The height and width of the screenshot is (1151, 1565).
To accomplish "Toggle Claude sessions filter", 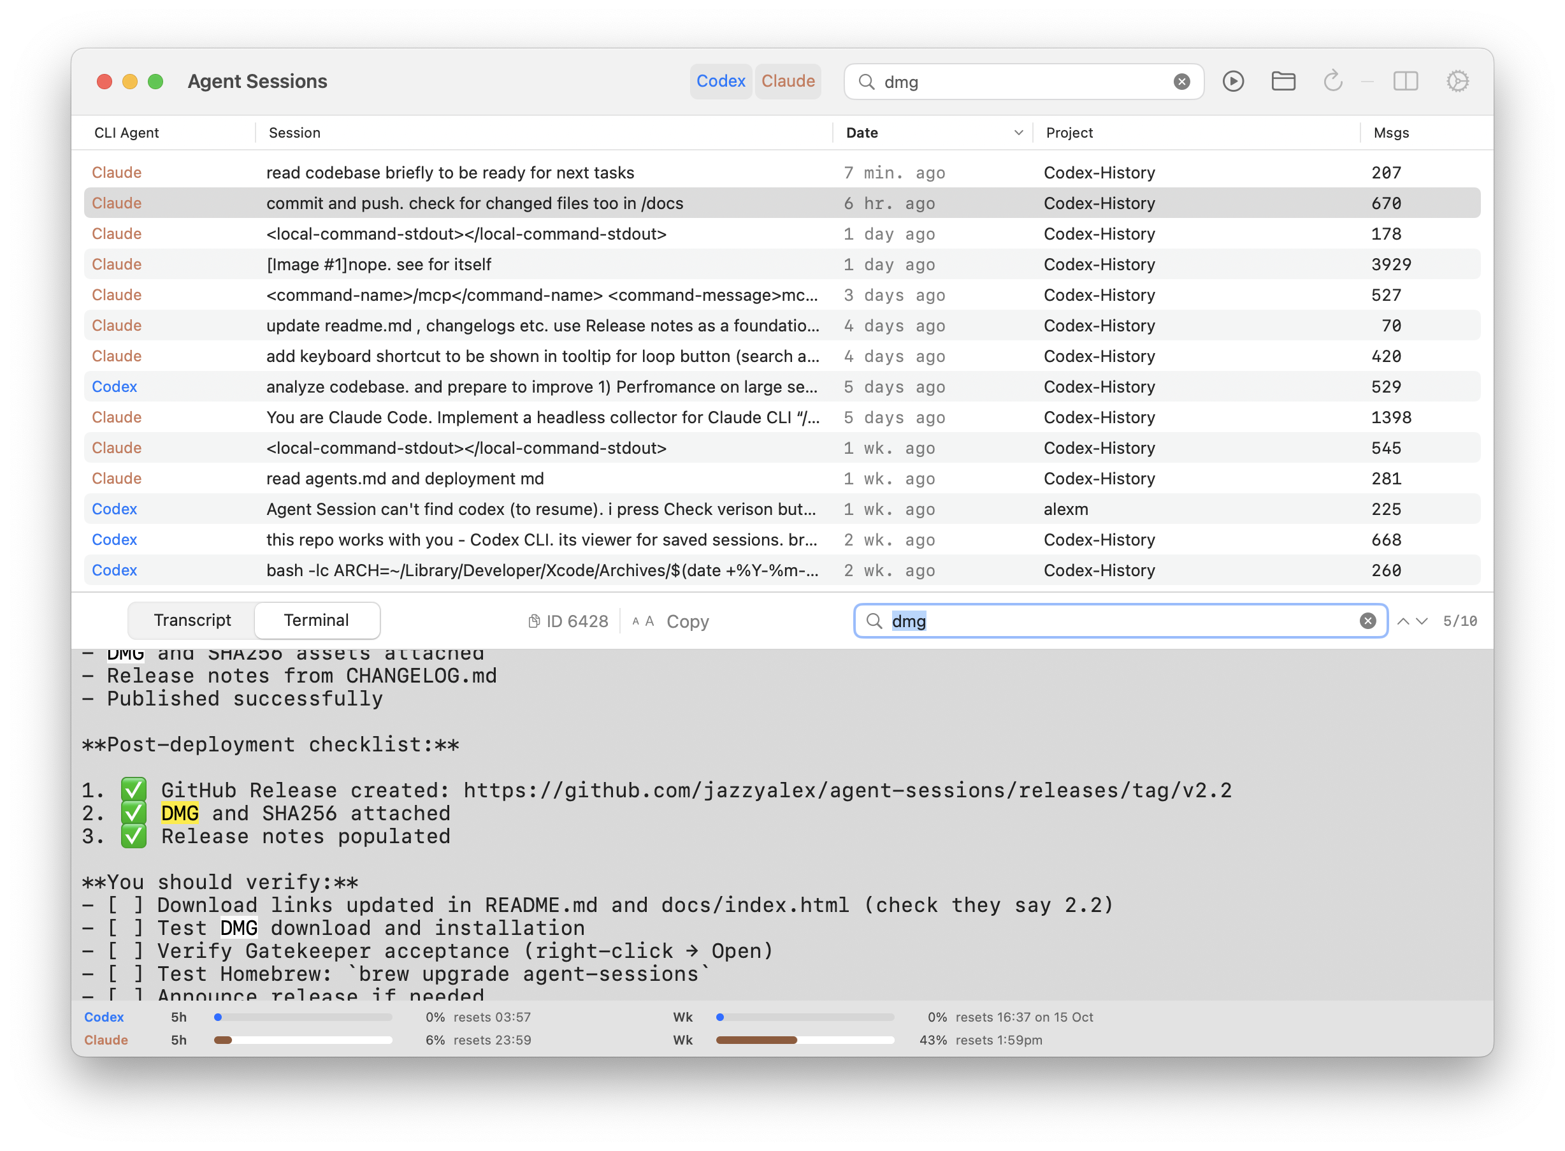I will (788, 82).
